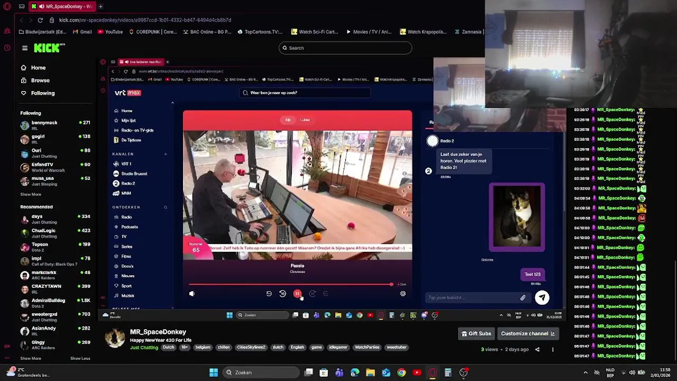Click the WatchParties tag
Viewport: 677px width, 381px height.
[x=367, y=347]
